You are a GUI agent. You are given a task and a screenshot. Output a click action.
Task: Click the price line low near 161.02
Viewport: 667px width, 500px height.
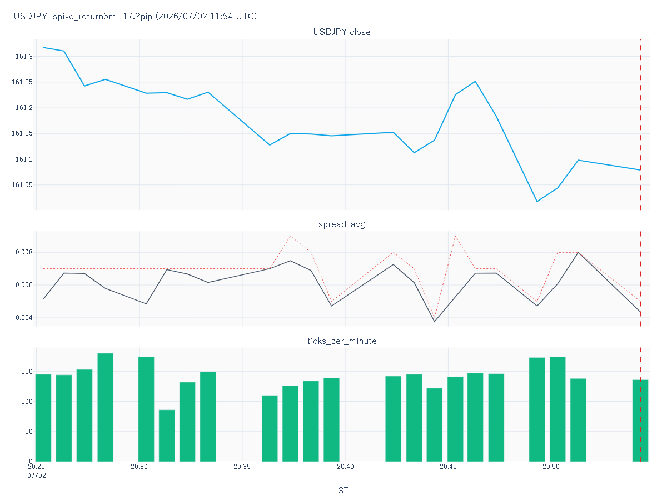(537, 201)
